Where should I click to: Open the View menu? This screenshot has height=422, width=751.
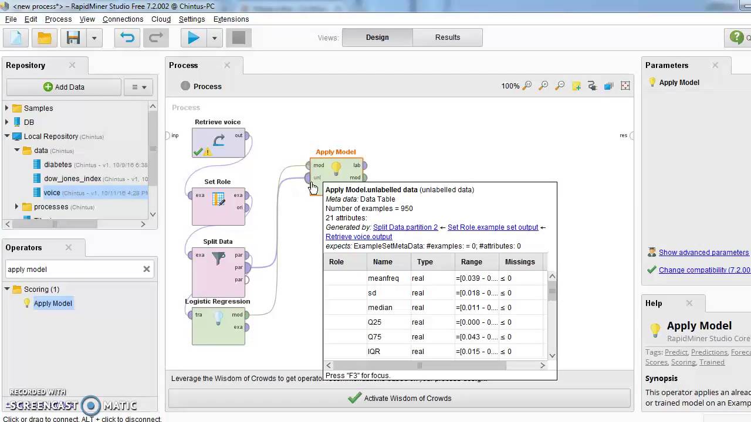tap(87, 19)
